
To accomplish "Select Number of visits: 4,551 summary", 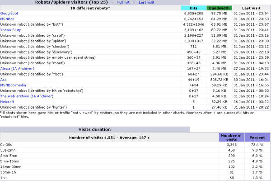I will tap(109, 138).
